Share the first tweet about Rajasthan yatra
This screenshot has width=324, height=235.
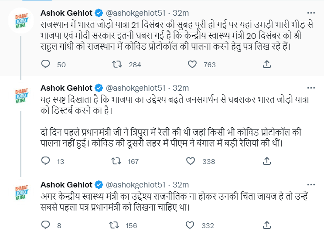pyautogui.click(x=267, y=65)
